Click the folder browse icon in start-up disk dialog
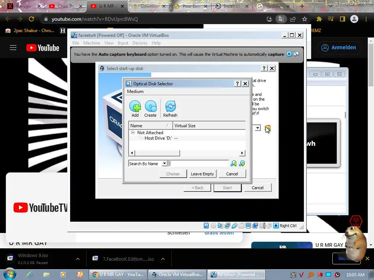374x280 pixels. 268,129
